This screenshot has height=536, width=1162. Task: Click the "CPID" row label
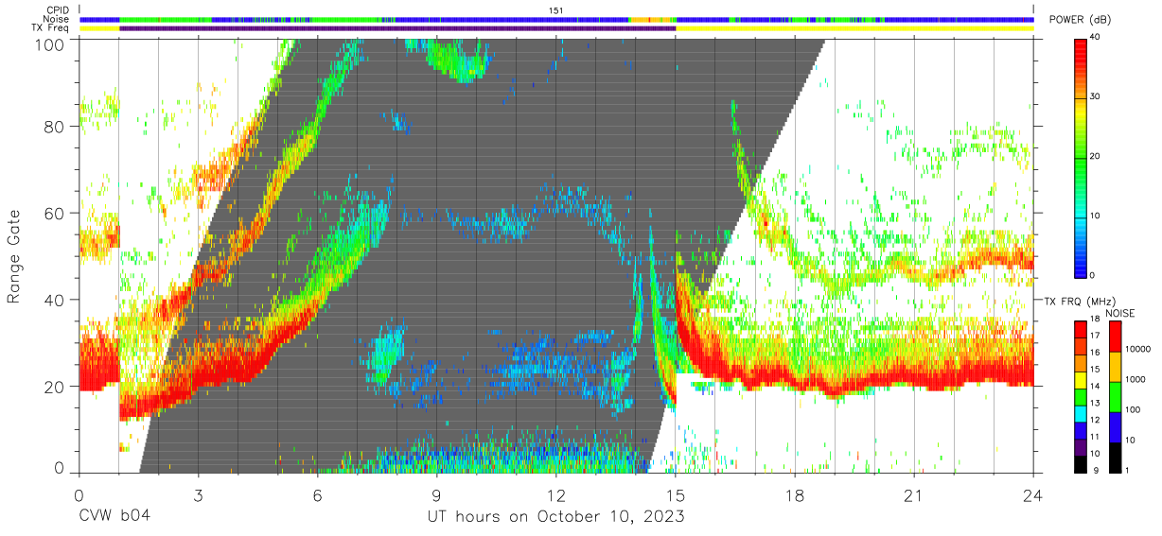58,10
